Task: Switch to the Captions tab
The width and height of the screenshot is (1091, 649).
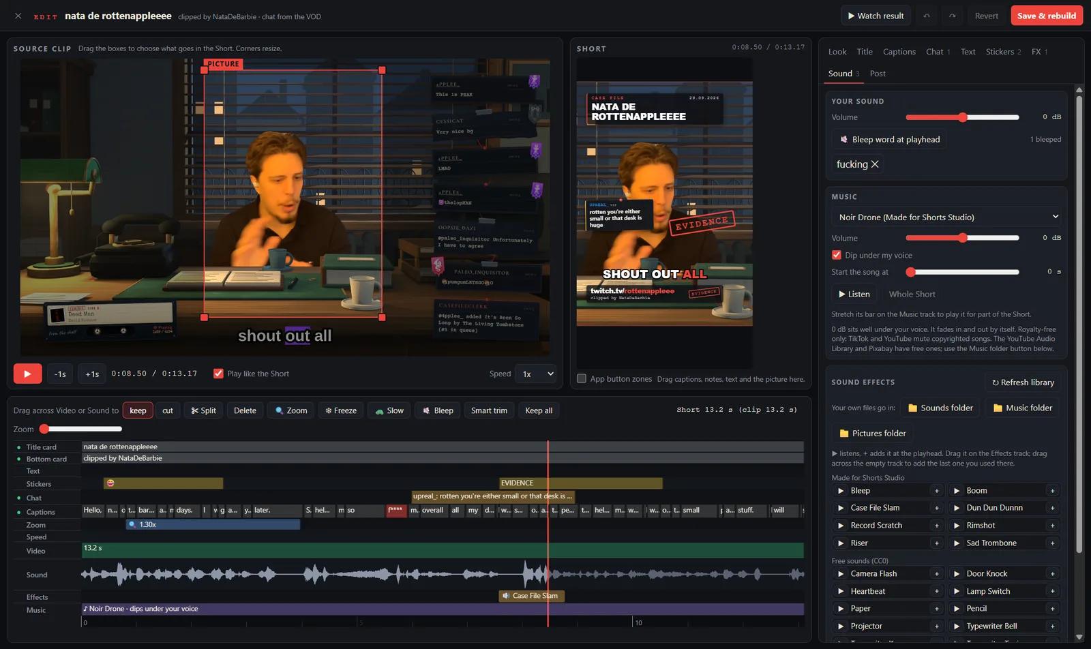Action: click(x=899, y=52)
